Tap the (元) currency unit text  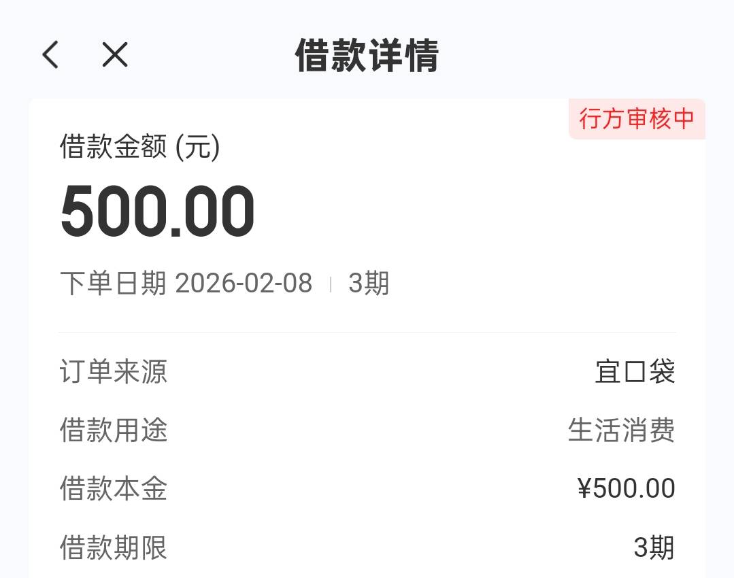pyautogui.click(x=198, y=147)
